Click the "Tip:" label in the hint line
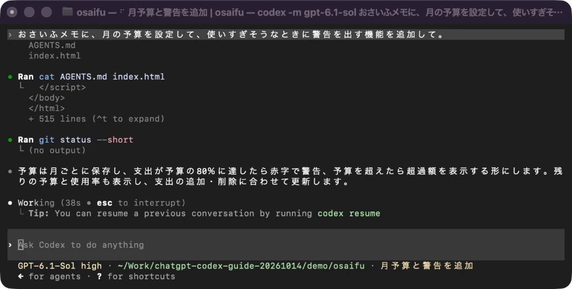The image size is (572, 289). [39, 213]
